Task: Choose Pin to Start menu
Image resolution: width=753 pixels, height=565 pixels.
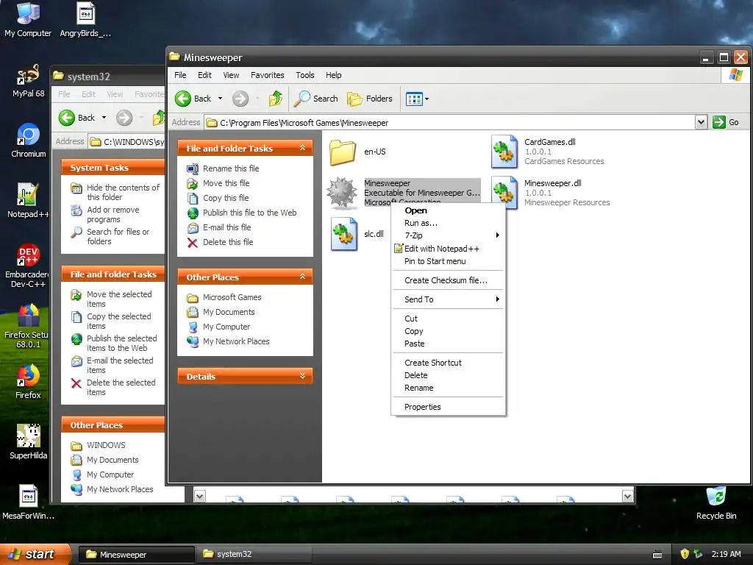Action: click(448, 261)
